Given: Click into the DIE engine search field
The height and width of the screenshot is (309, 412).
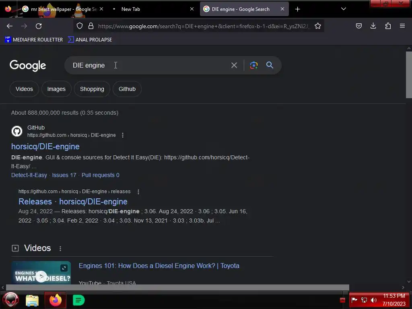Looking at the screenshot, I should pos(147,65).
